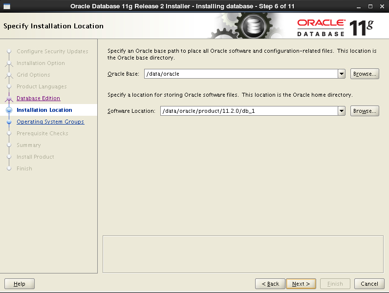Click the 'Install Product' step text
Image resolution: width=389 pixels, height=293 pixels.
[x=35, y=157]
